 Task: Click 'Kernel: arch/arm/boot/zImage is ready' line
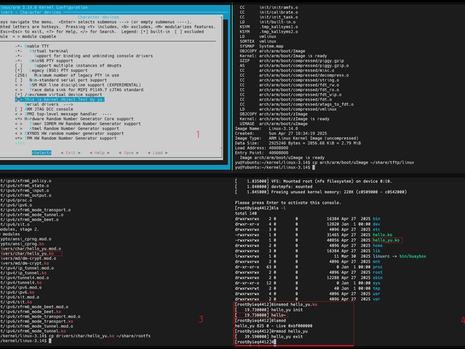pyautogui.click(x=284, y=119)
